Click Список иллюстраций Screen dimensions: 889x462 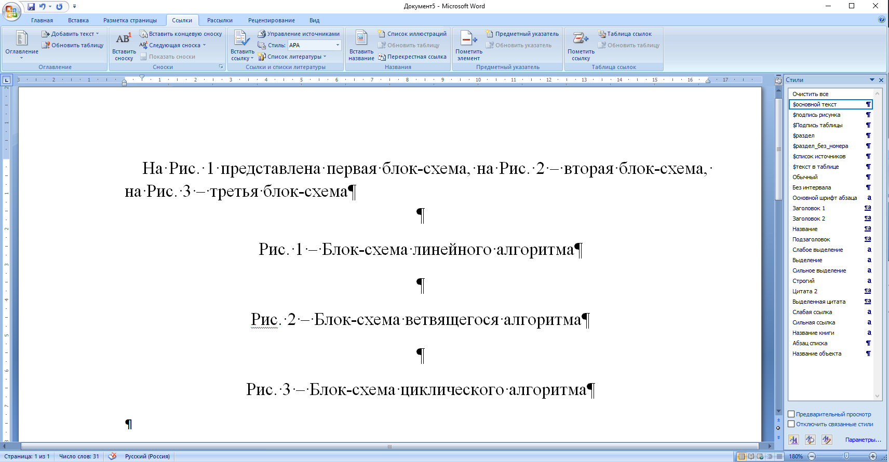tap(412, 34)
